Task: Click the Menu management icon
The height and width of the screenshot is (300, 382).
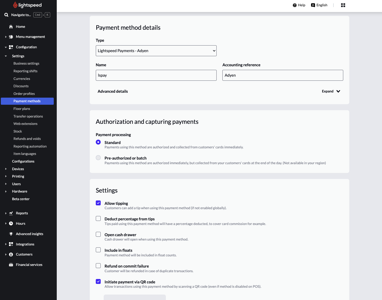Action: tap(11, 37)
